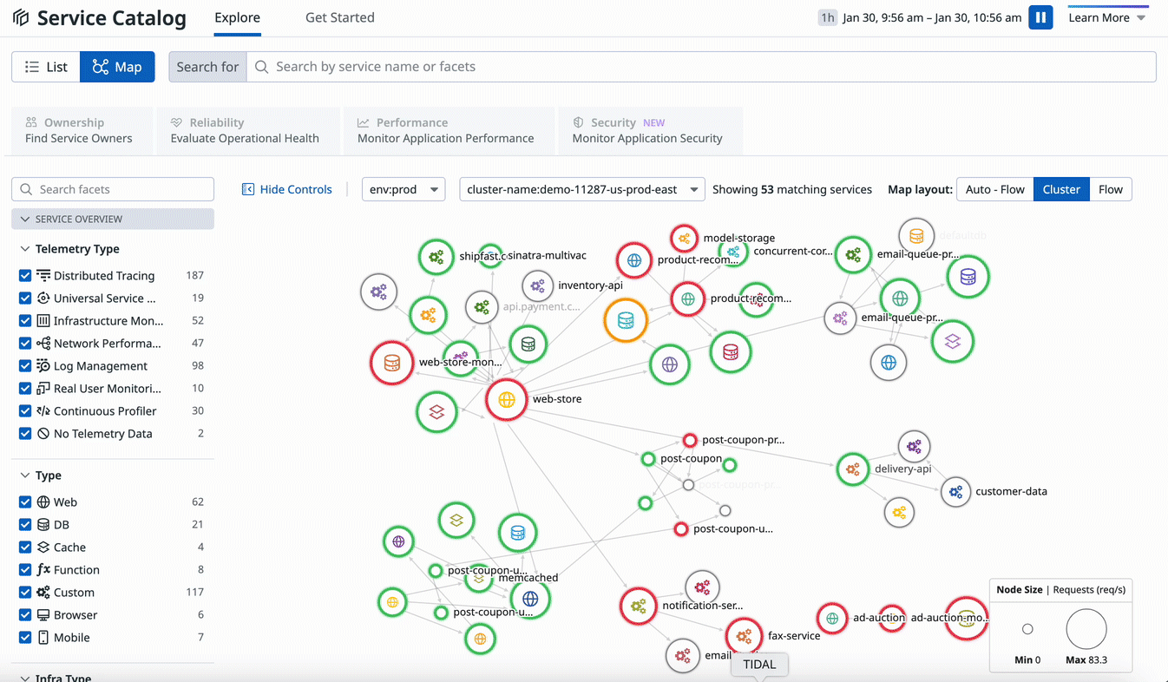Click the customer-data service node

pos(955,492)
